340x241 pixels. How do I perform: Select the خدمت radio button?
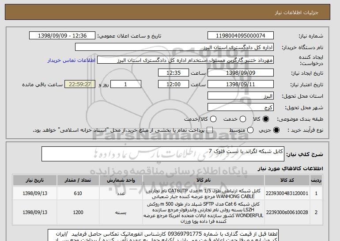(x=243, y=119)
